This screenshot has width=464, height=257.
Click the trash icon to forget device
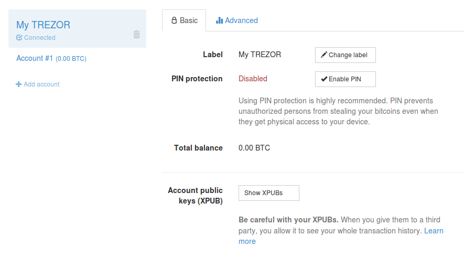coord(136,34)
